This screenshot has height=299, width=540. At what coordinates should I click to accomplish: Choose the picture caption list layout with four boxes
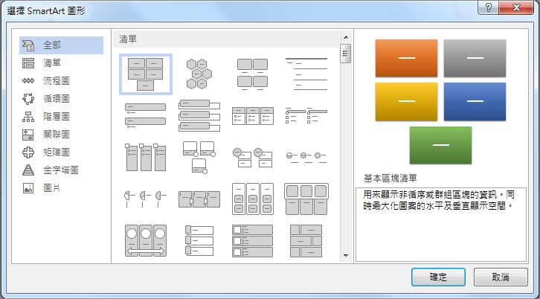[252, 74]
